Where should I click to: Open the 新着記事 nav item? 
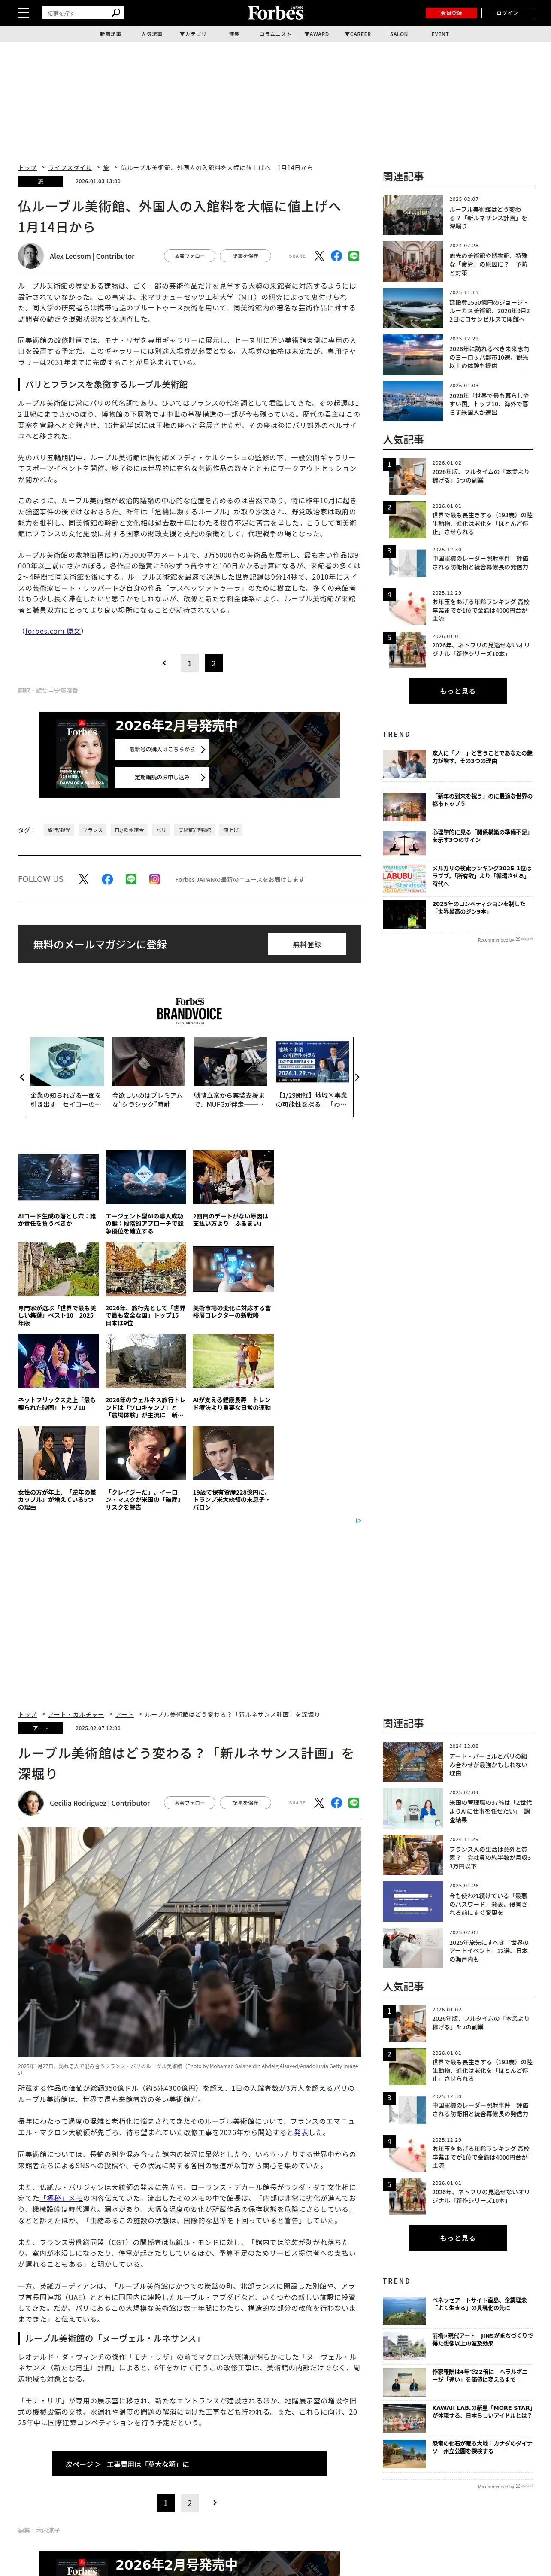click(110, 34)
